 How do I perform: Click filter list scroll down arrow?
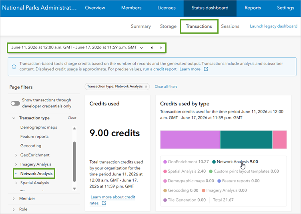[x=74, y=189]
